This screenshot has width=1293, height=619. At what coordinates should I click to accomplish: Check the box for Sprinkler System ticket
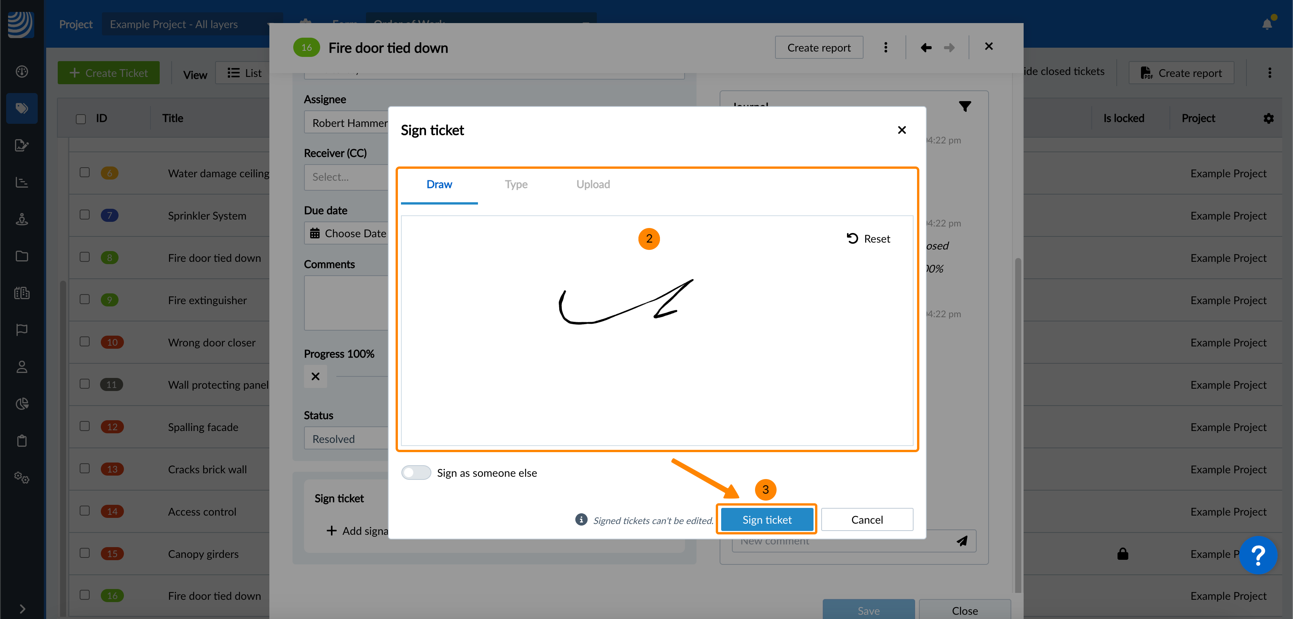pos(85,215)
